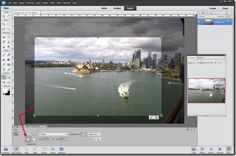The image size is (236, 156).
Task: Select the Sponge/Dodge tool in Enhance
Action: pos(9,47)
